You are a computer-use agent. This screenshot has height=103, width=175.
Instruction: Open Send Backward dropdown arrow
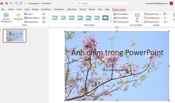(161, 18)
